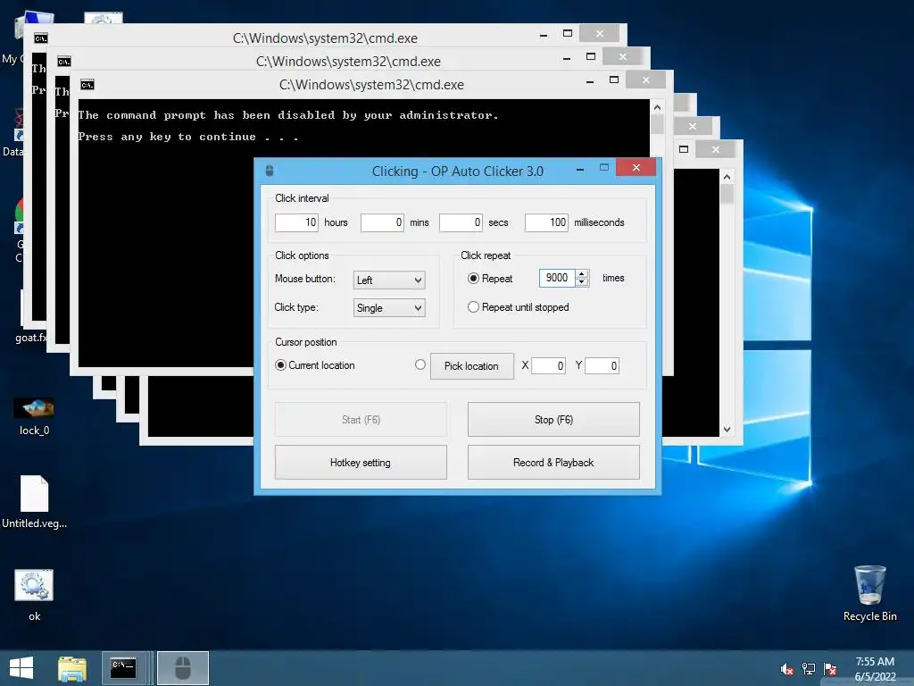The image size is (914, 686).
Task: Click the Y coordinate field
Action: coord(602,365)
